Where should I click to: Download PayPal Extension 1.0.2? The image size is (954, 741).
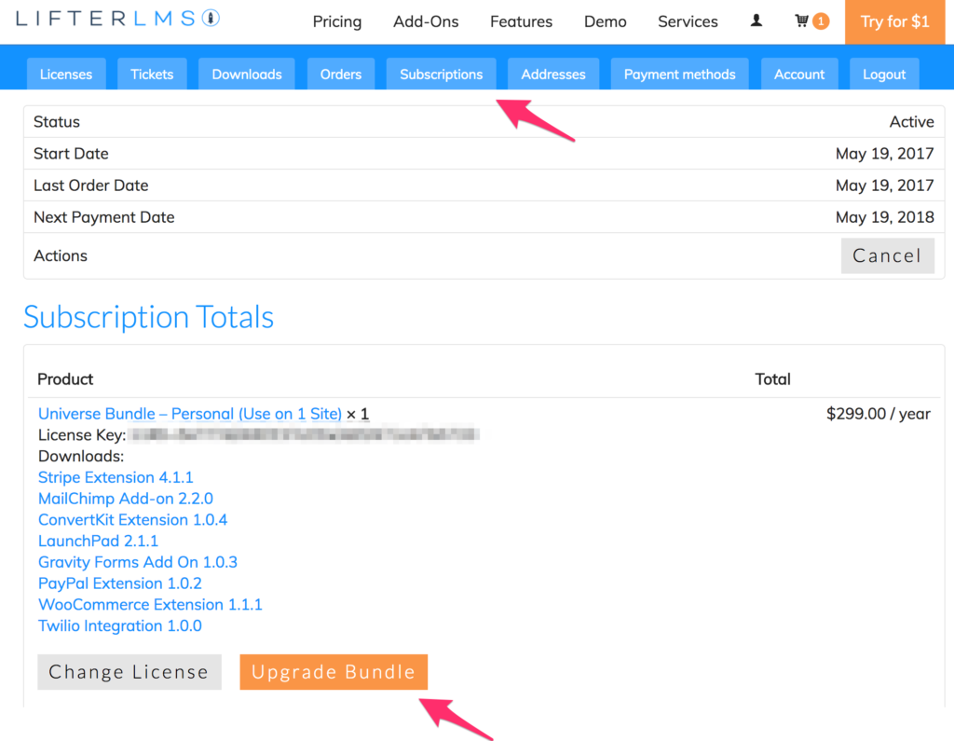[x=120, y=583]
